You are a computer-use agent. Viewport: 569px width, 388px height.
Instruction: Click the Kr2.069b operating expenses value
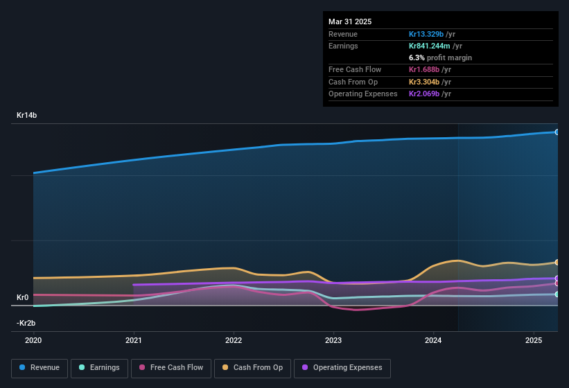pyautogui.click(x=424, y=94)
